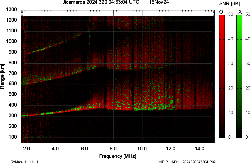Click the 1200 range axis label

[12, 20]
